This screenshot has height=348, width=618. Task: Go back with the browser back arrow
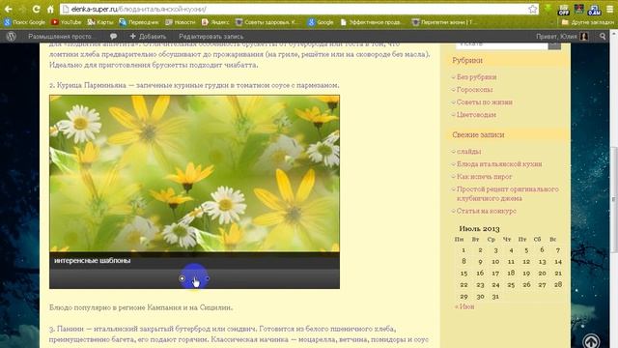click(8, 9)
